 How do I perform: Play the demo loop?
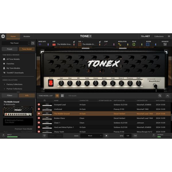(106, 136)
